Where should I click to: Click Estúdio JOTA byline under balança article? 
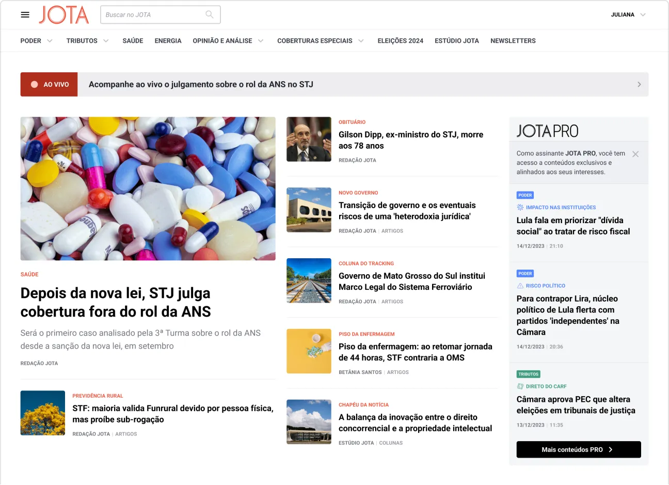[356, 443]
